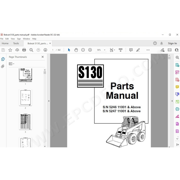Open the 56% zoom level dropdown
The width and height of the screenshot is (180, 180).
click(x=101, y=50)
